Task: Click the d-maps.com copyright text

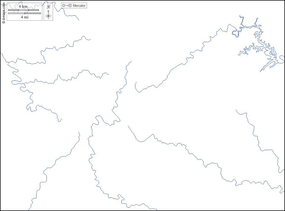Action: click(4, 13)
